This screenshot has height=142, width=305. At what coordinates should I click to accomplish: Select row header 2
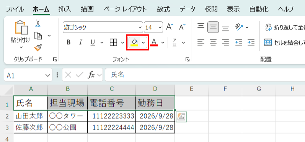pos(7,116)
